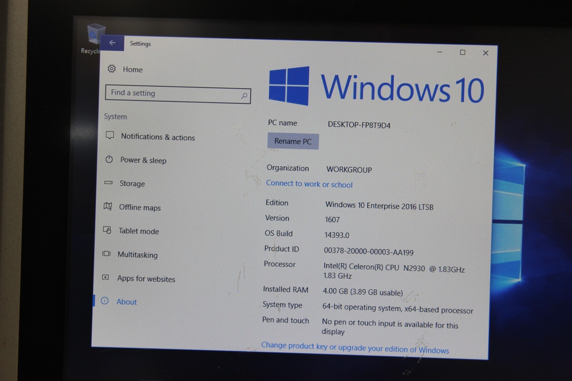
Task: Minimize the Settings window
Action: coord(440,52)
